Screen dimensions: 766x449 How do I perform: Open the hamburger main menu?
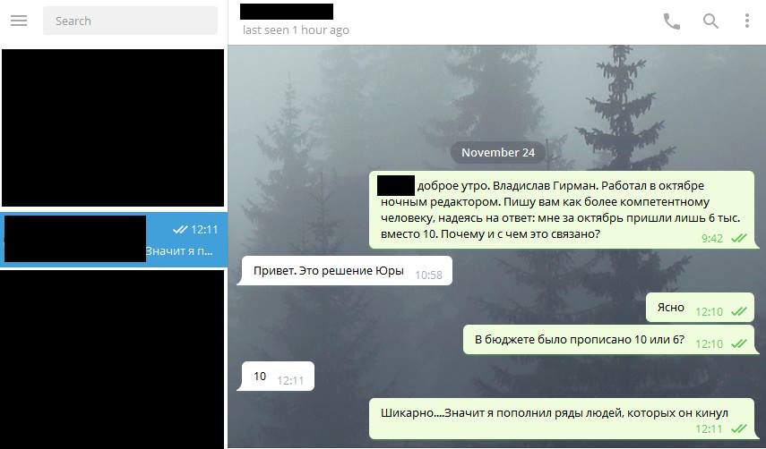(19, 21)
